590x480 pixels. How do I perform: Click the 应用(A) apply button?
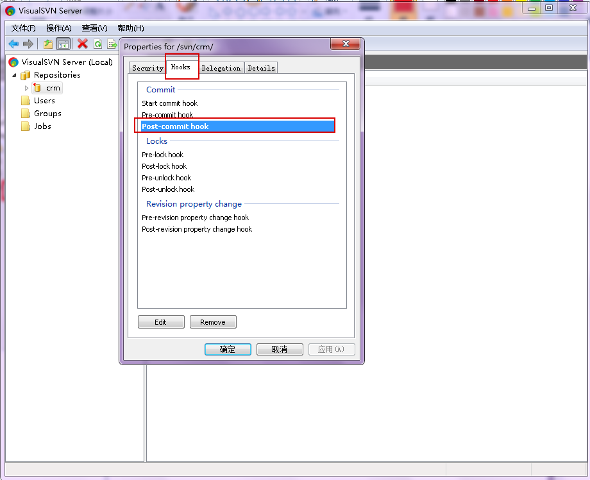click(x=332, y=349)
